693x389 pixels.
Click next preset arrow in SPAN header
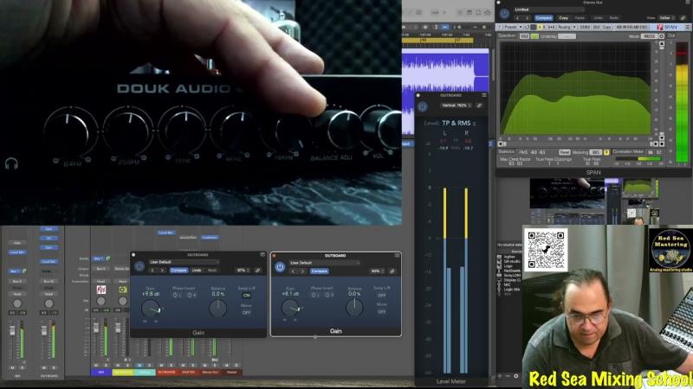[x=527, y=18]
